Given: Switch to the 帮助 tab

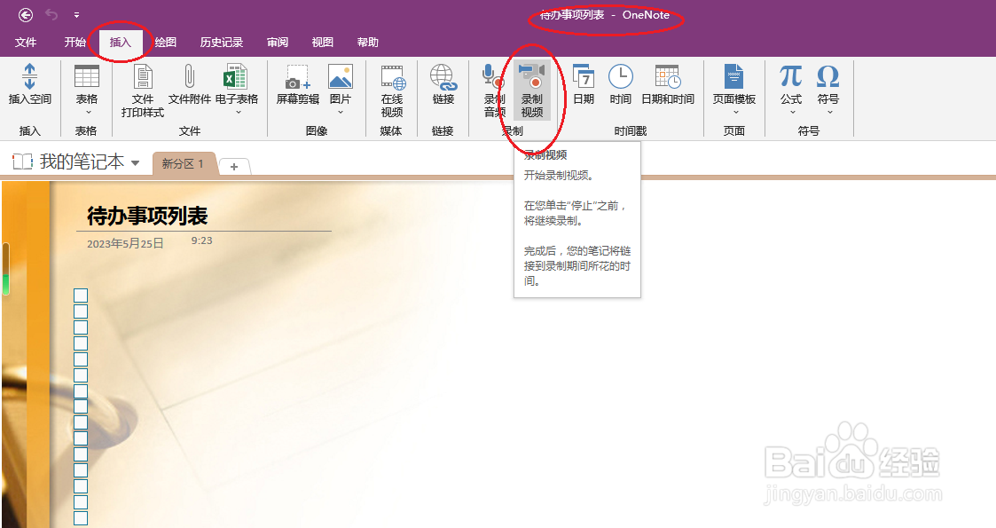Looking at the screenshot, I should pyautogui.click(x=368, y=43).
